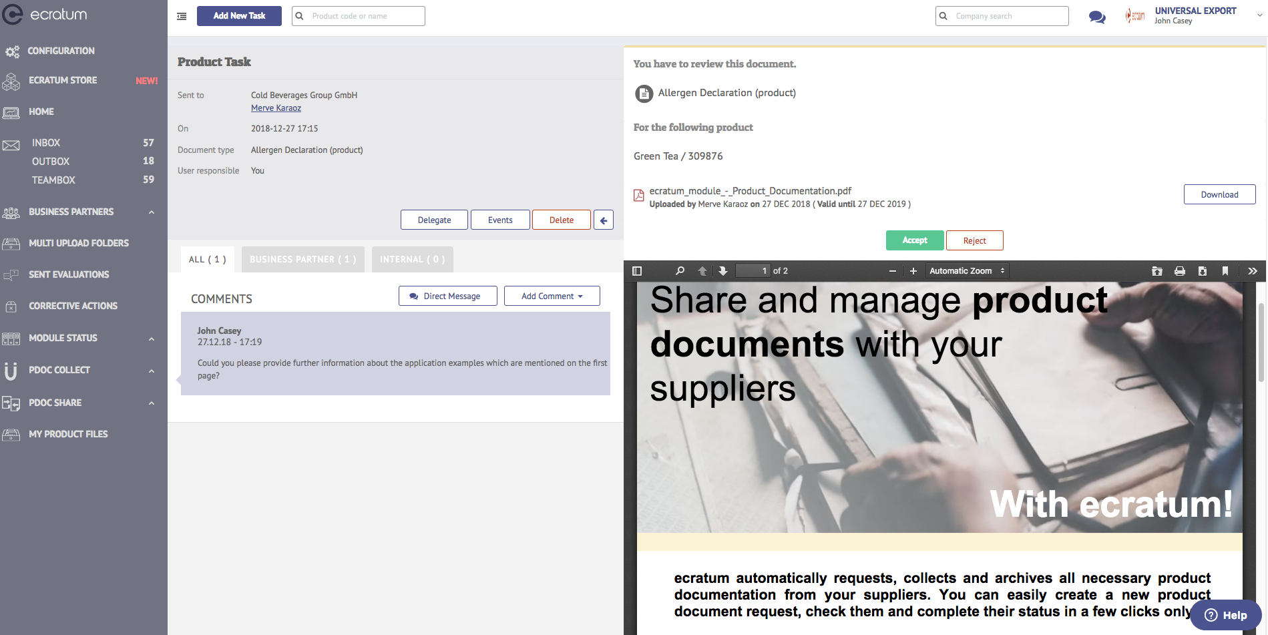1268x635 pixels.
Task: Click the ecratum logo icon
Action: pyautogui.click(x=12, y=15)
